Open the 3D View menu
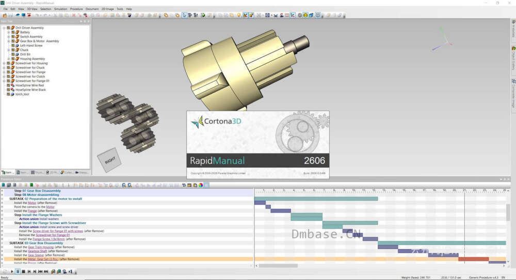This screenshot has width=516, height=280. pyautogui.click(x=32, y=9)
